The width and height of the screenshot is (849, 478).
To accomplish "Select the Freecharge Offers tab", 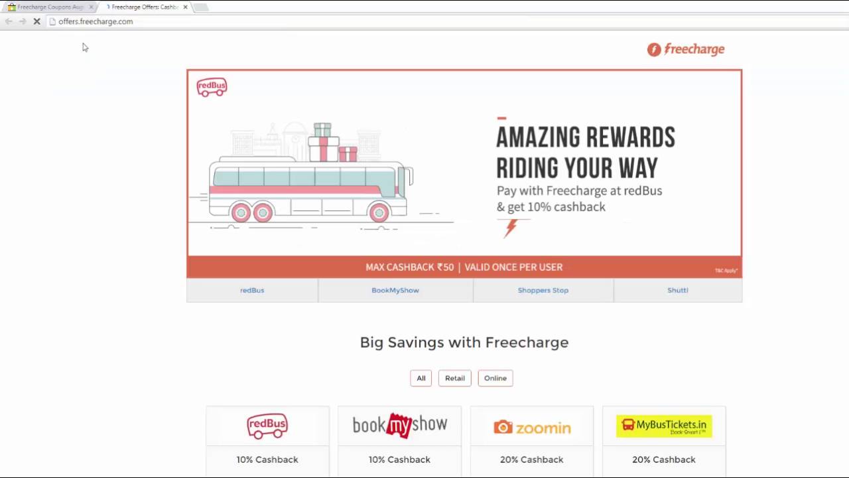I will pyautogui.click(x=145, y=7).
